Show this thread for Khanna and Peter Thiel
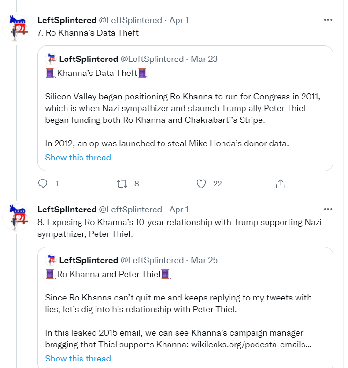 [x=78, y=359]
